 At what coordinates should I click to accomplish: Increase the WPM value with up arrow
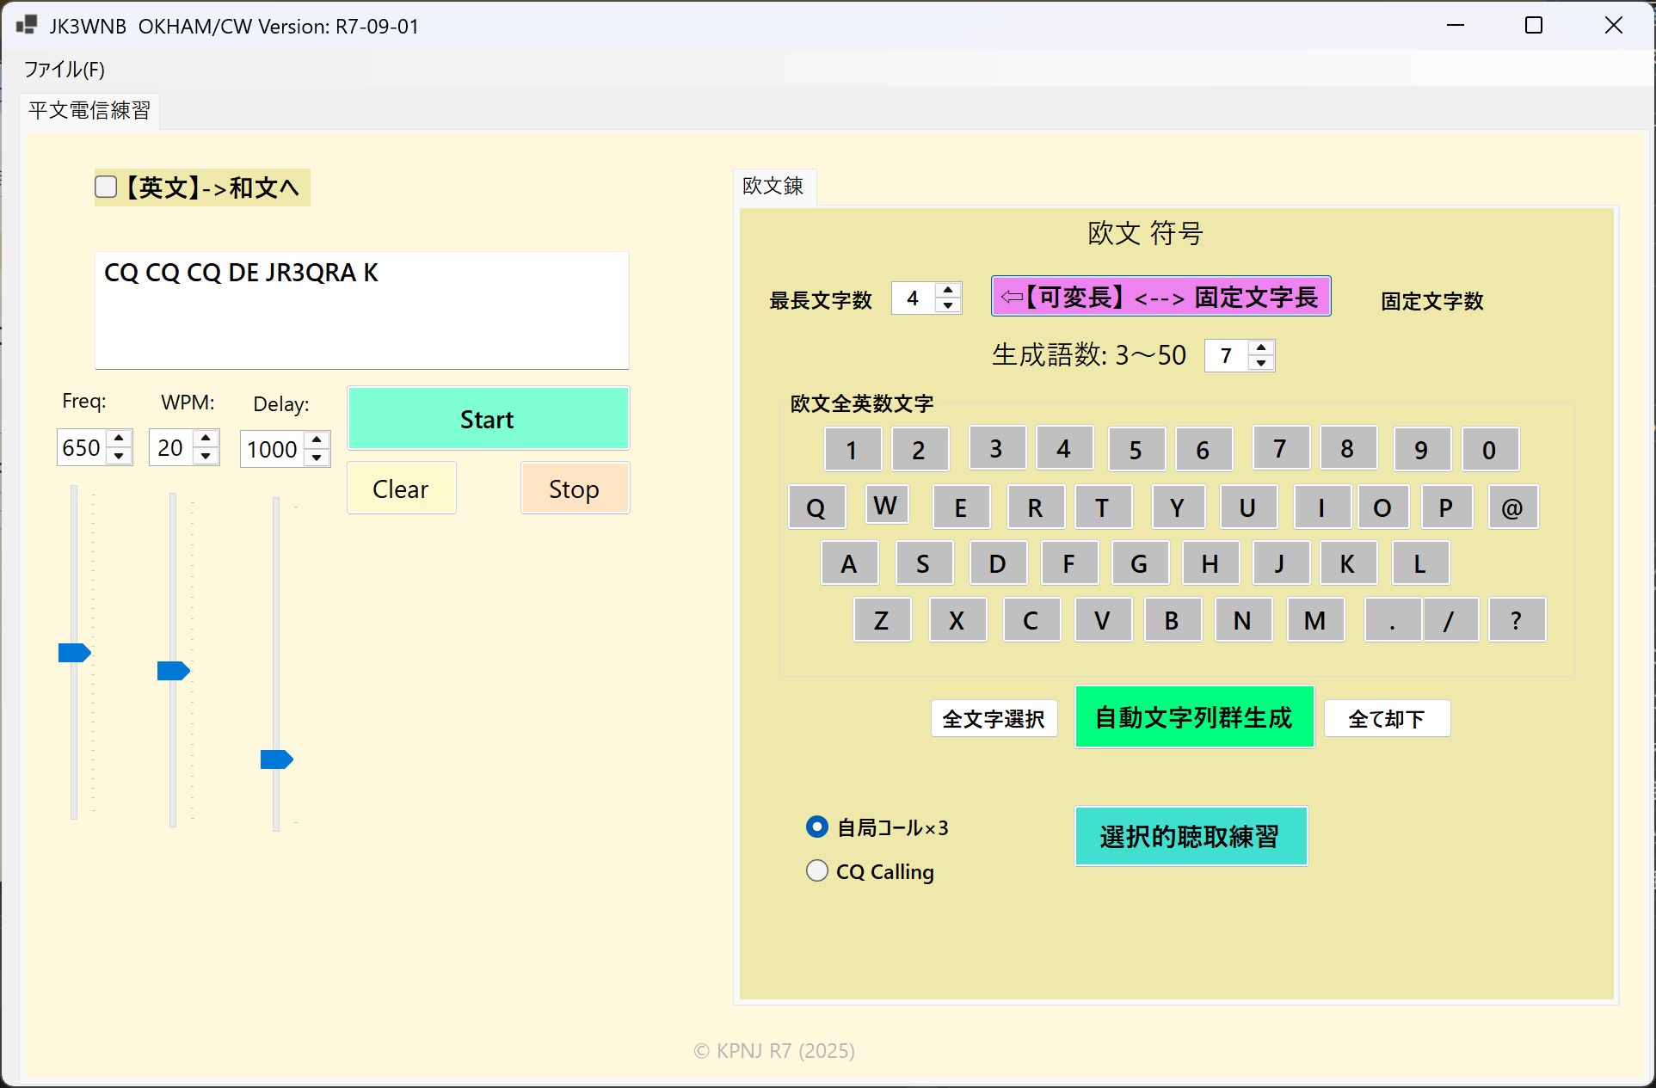click(x=206, y=439)
